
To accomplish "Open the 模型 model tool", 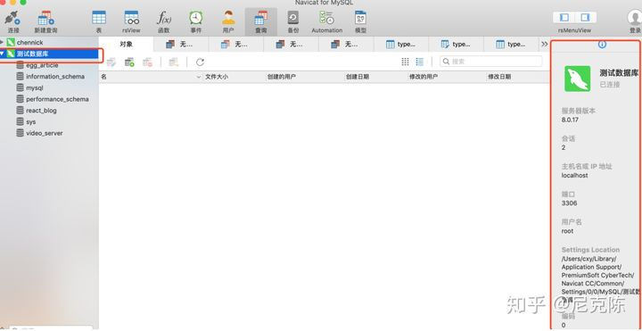I will point(361,22).
